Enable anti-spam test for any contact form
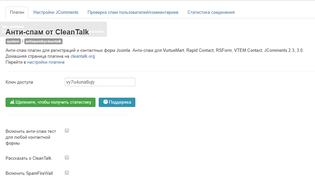 pyautogui.click(x=67, y=131)
